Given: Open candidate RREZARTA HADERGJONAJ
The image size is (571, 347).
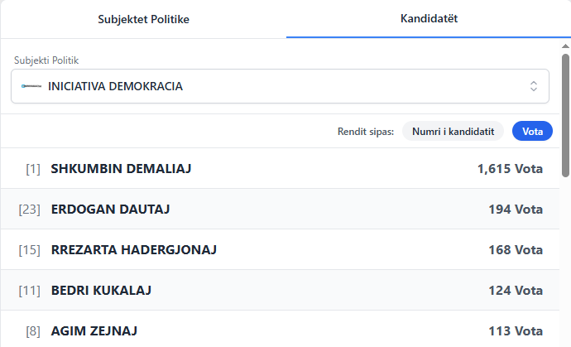Looking at the screenshot, I should pyautogui.click(x=134, y=250).
